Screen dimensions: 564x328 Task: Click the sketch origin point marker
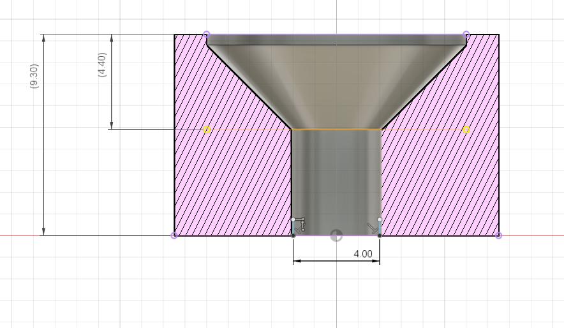tap(336, 236)
